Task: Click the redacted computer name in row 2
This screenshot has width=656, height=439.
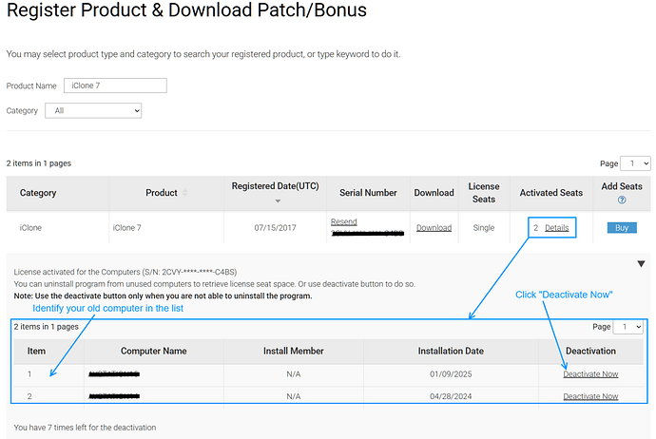Action: coord(114,396)
